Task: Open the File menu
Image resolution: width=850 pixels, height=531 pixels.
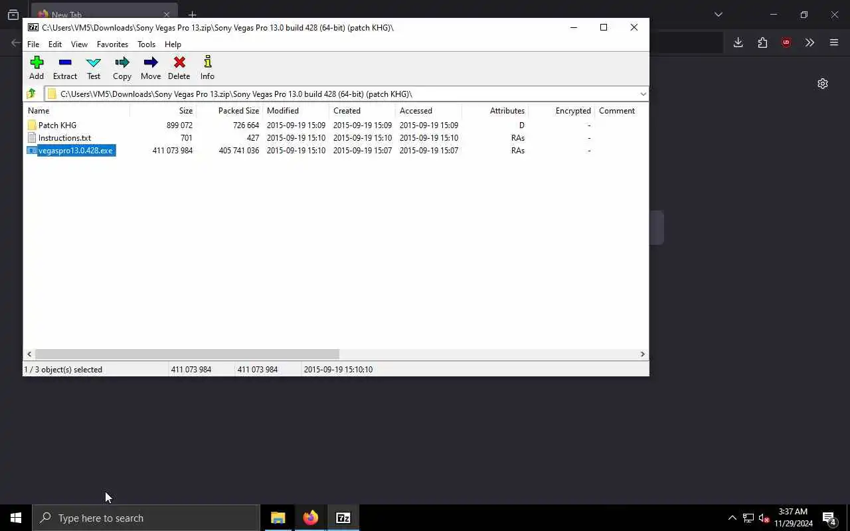Action: pyautogui.click(x=33, y=44)
